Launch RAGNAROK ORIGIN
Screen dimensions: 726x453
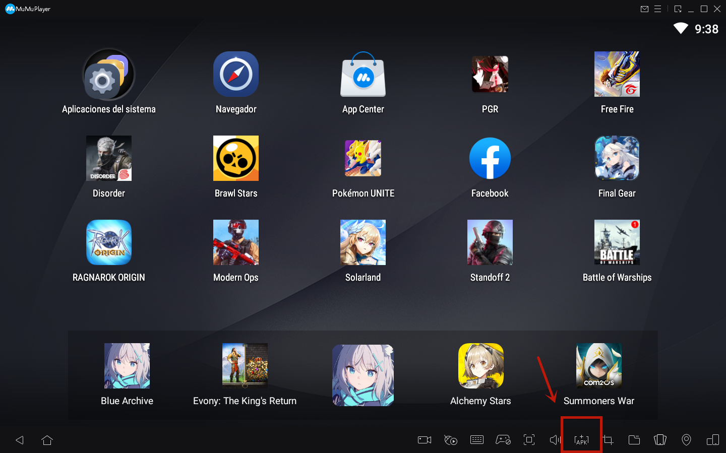[109, 242]
